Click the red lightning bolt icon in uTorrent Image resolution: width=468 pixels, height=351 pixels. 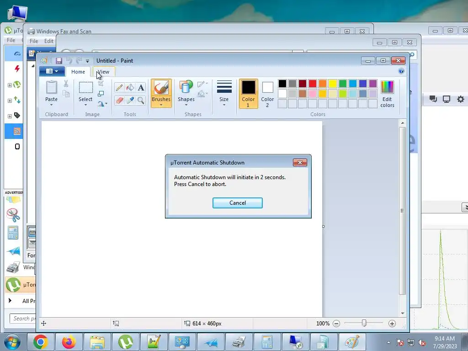click(17, 69)
